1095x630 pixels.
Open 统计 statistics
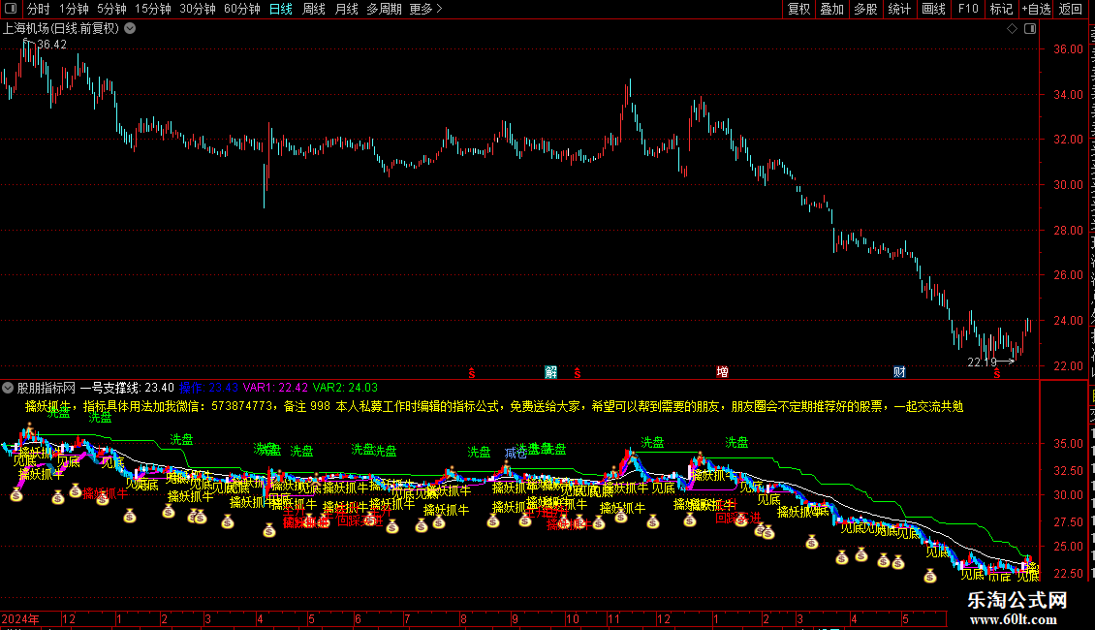point(898,9)
